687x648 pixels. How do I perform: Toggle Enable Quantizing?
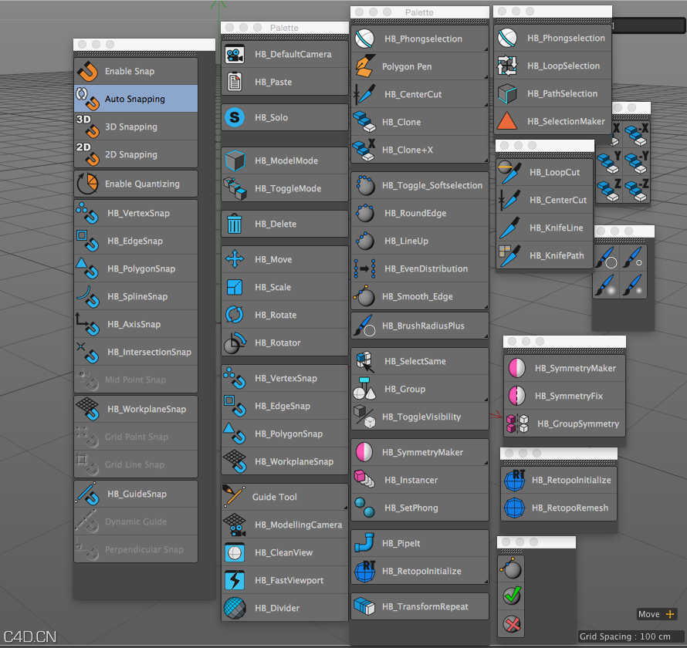pos(135,184)
